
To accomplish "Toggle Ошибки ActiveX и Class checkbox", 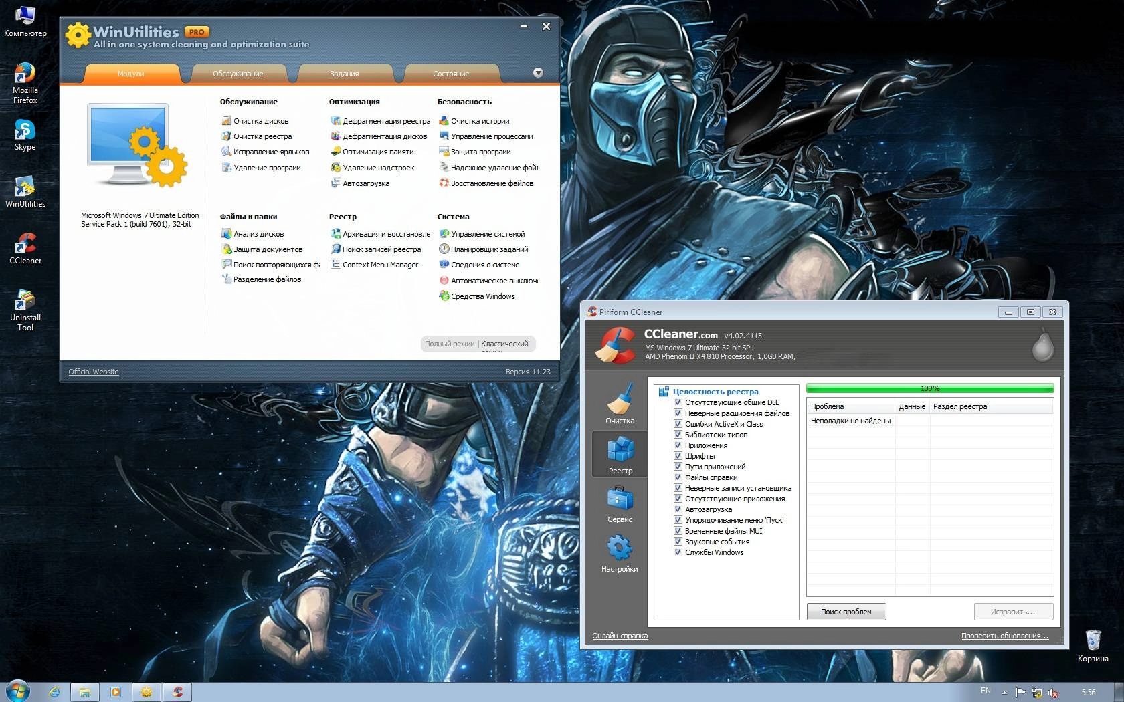I will (678, 424).
